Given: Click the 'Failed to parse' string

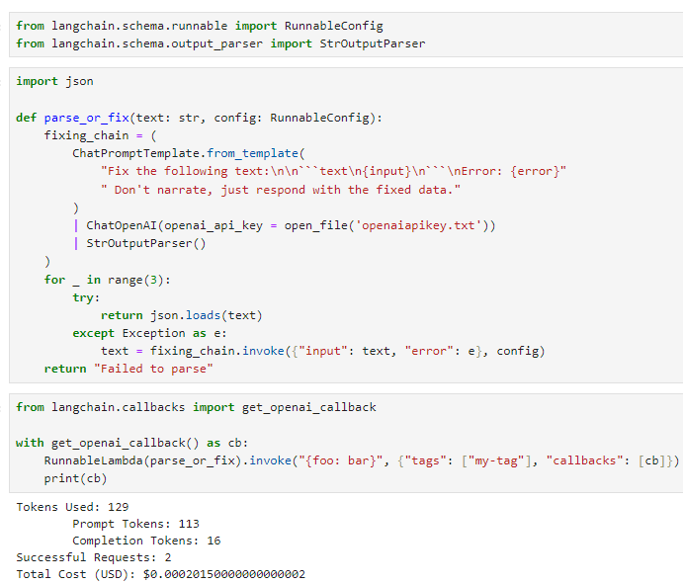Looking at the screenshot, I should 153,369.
